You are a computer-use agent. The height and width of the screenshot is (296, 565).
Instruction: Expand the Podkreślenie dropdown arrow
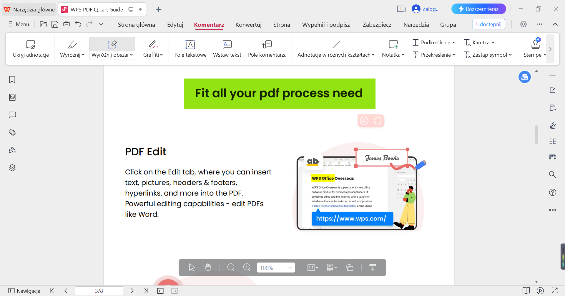pos(454,43)
